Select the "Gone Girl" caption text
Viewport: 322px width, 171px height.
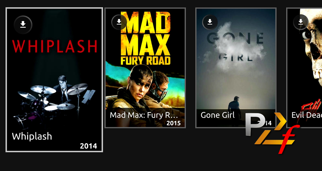pyautogui.click(x=218, y=115)
